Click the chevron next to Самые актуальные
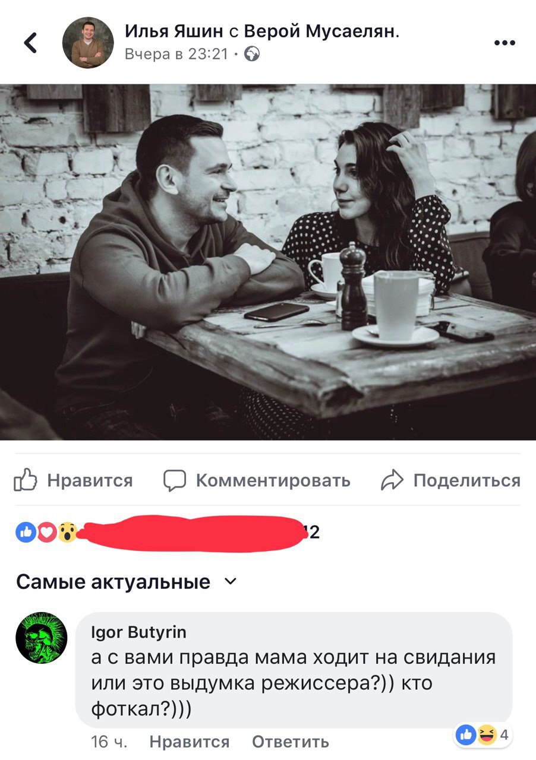 [231, 582]
